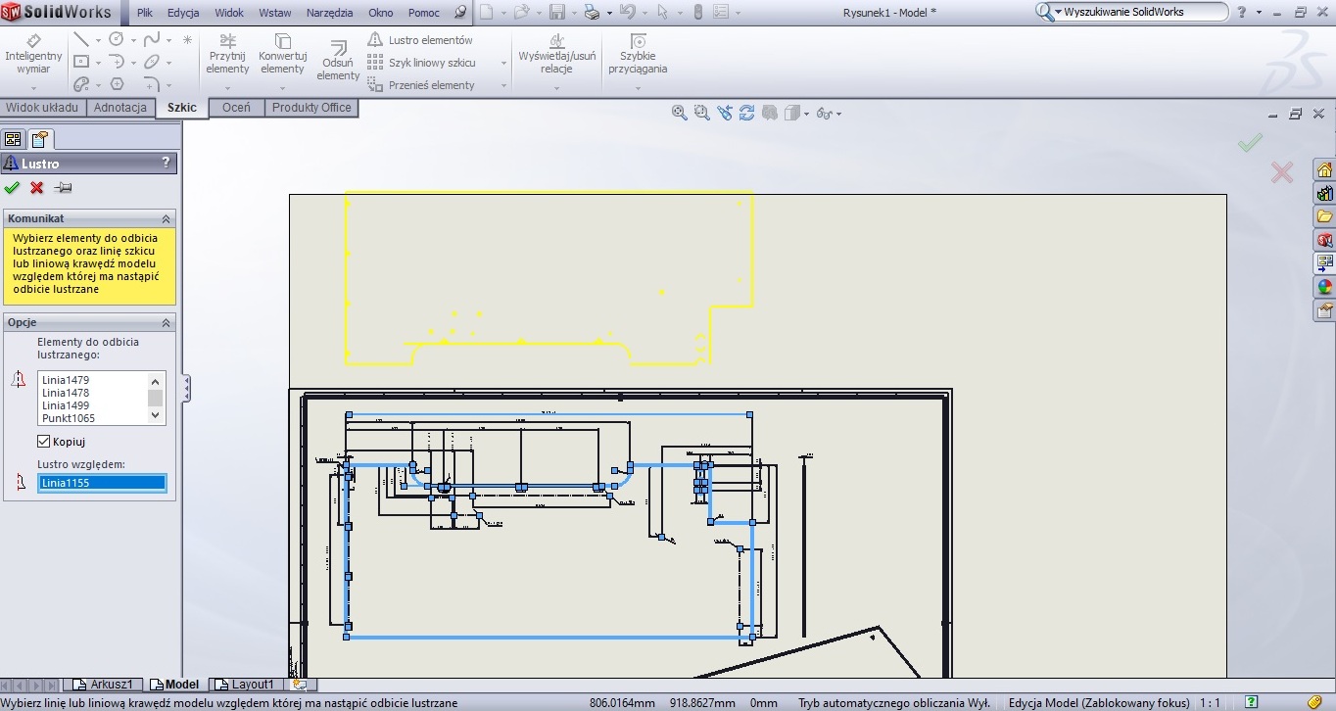Screen dimensions: 1336x711
Task: Click Odsuń elementy offset tool
Action: pyautogui.click(x=339, y=61)
